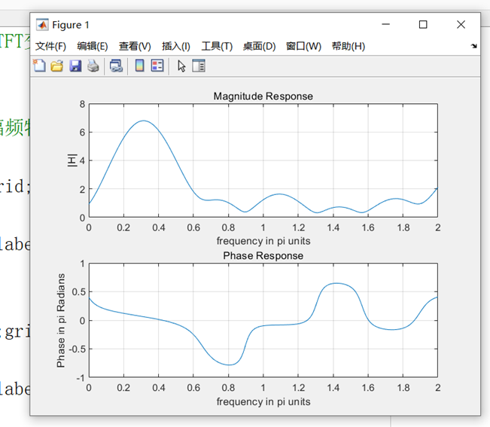Save the figure with the floppy disk icon
Viewport: 490px width, 427px height.
[x=75, y=66]
